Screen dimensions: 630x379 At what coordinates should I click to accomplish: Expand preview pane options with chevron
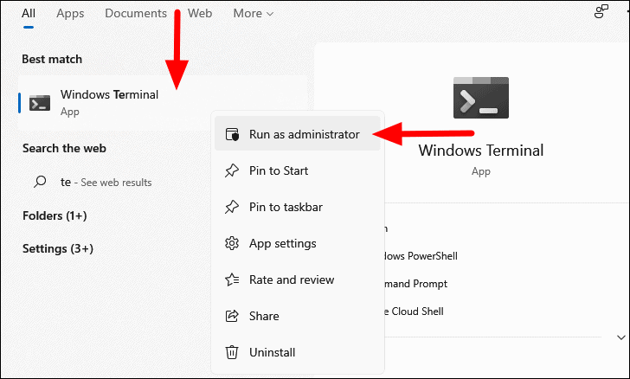[x=621, y=337]
